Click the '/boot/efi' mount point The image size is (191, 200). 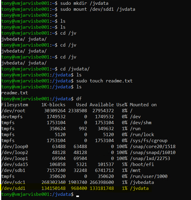tap(142, 164)
